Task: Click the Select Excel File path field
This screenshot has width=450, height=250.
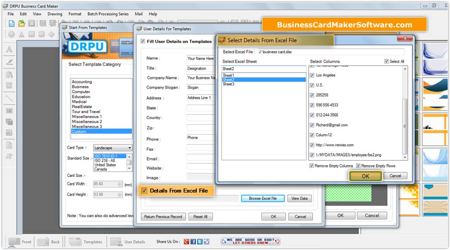Action: point(331,52)
